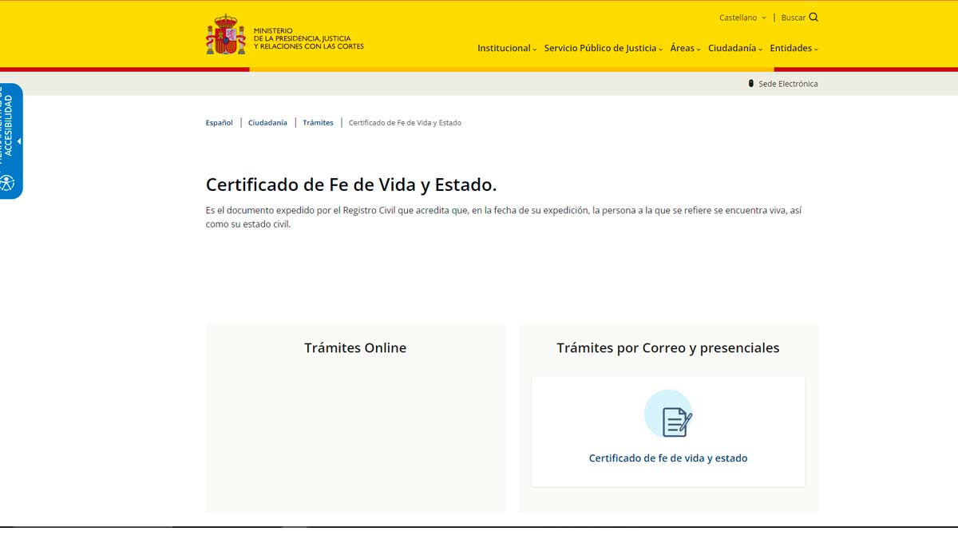
Task: Expand accessibility tools panel via small arrow
Action: click(x=19, y=141)
